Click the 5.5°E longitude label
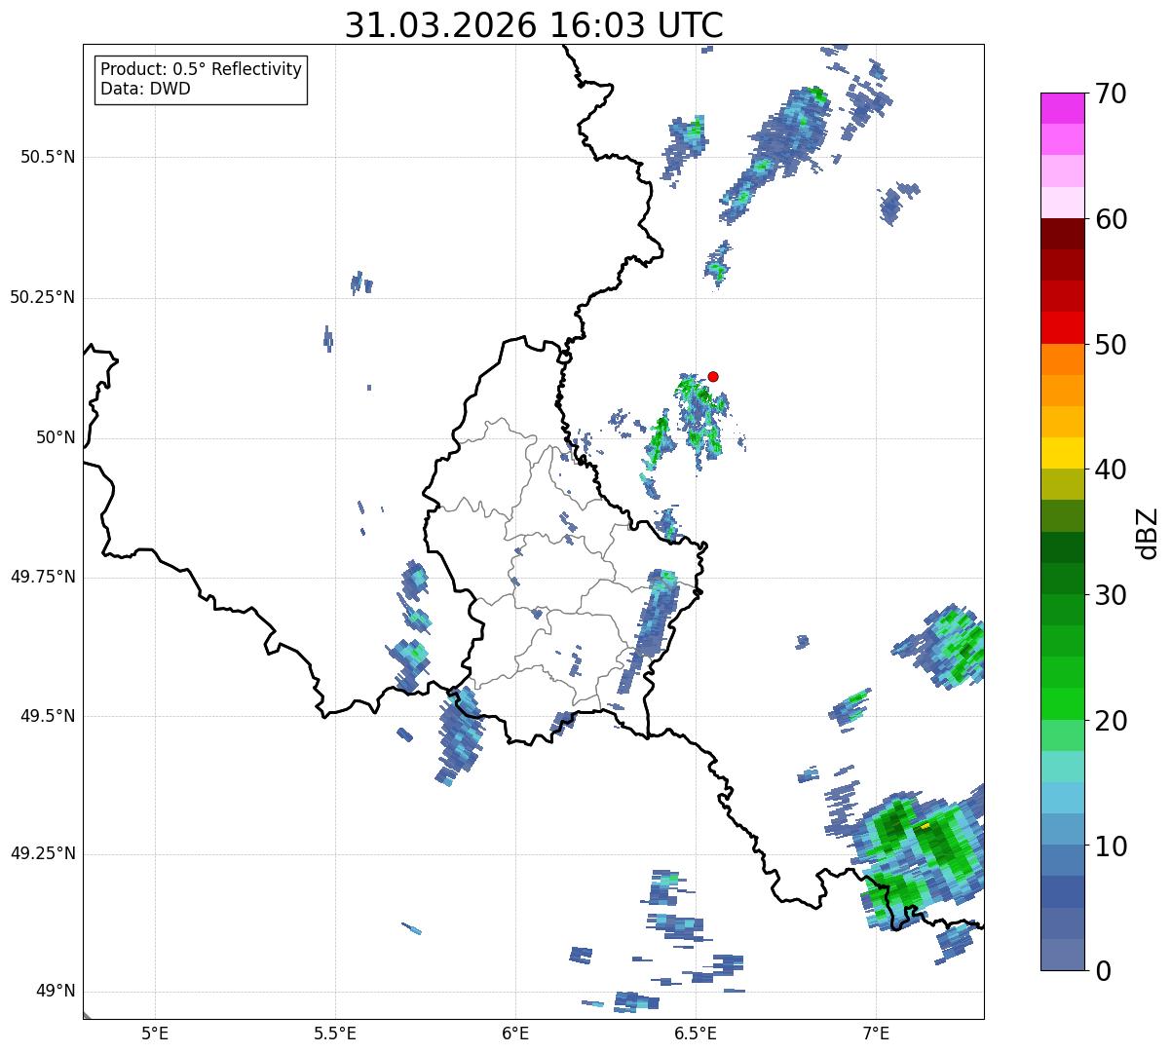 335,1033
